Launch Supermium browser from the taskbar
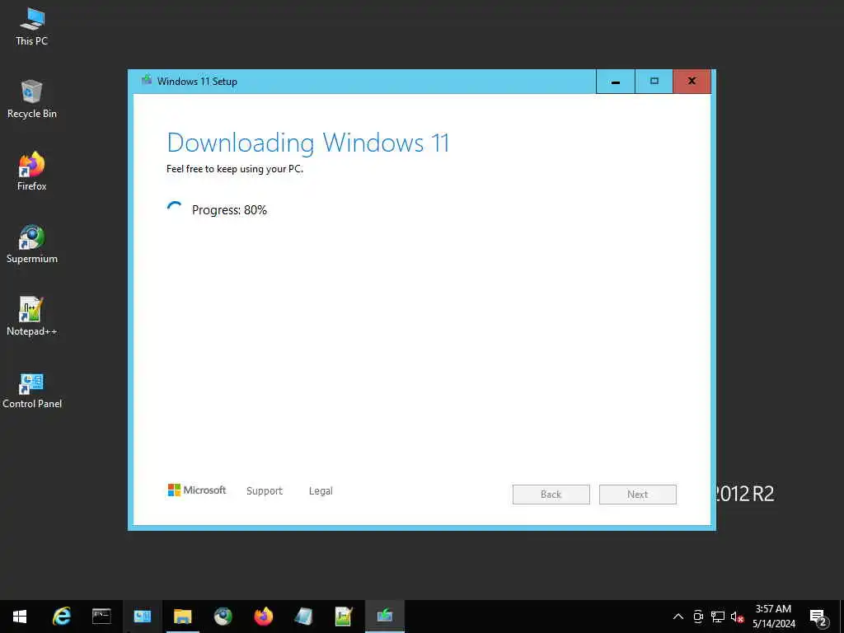The width and height of the screenshot is (844, 633). click(223, 617)
